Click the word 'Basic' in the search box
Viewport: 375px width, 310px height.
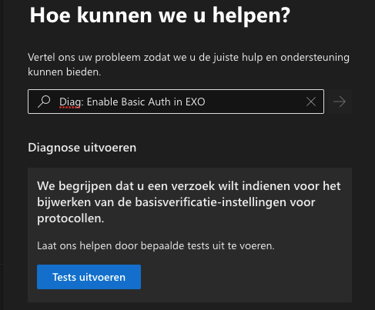coord(133,102)
